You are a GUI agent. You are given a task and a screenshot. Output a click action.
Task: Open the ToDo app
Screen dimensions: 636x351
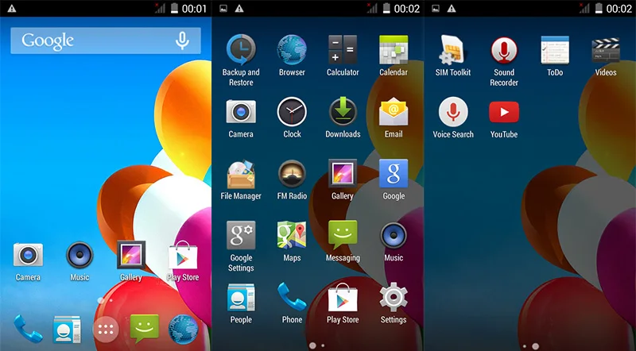[x=555, y=50]
